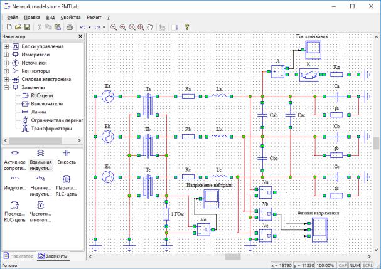Click the horizontal scrollbar thumb under canvas
The width and height of the screenshot is (381, 269).
tap(232, 256)
